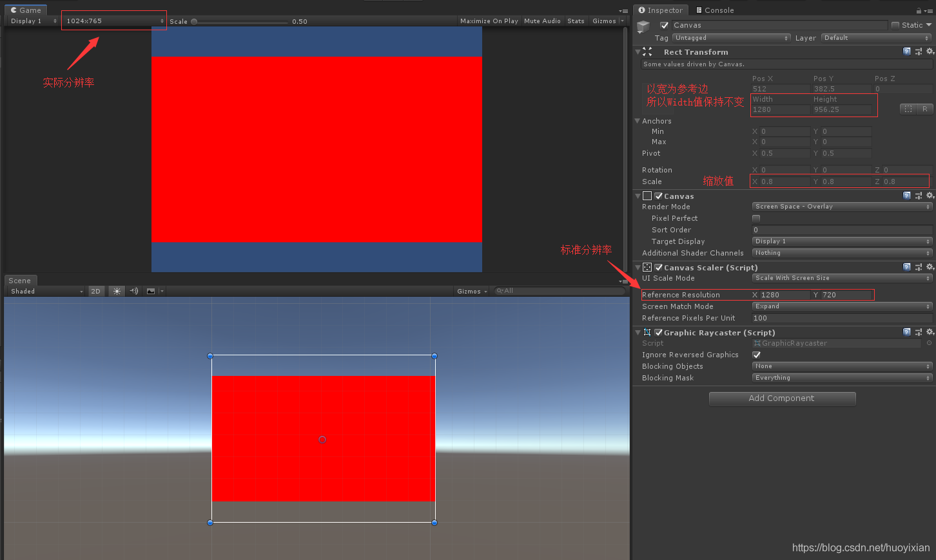Lock the Inspector with the padlock icon

[x=919, y=10]
